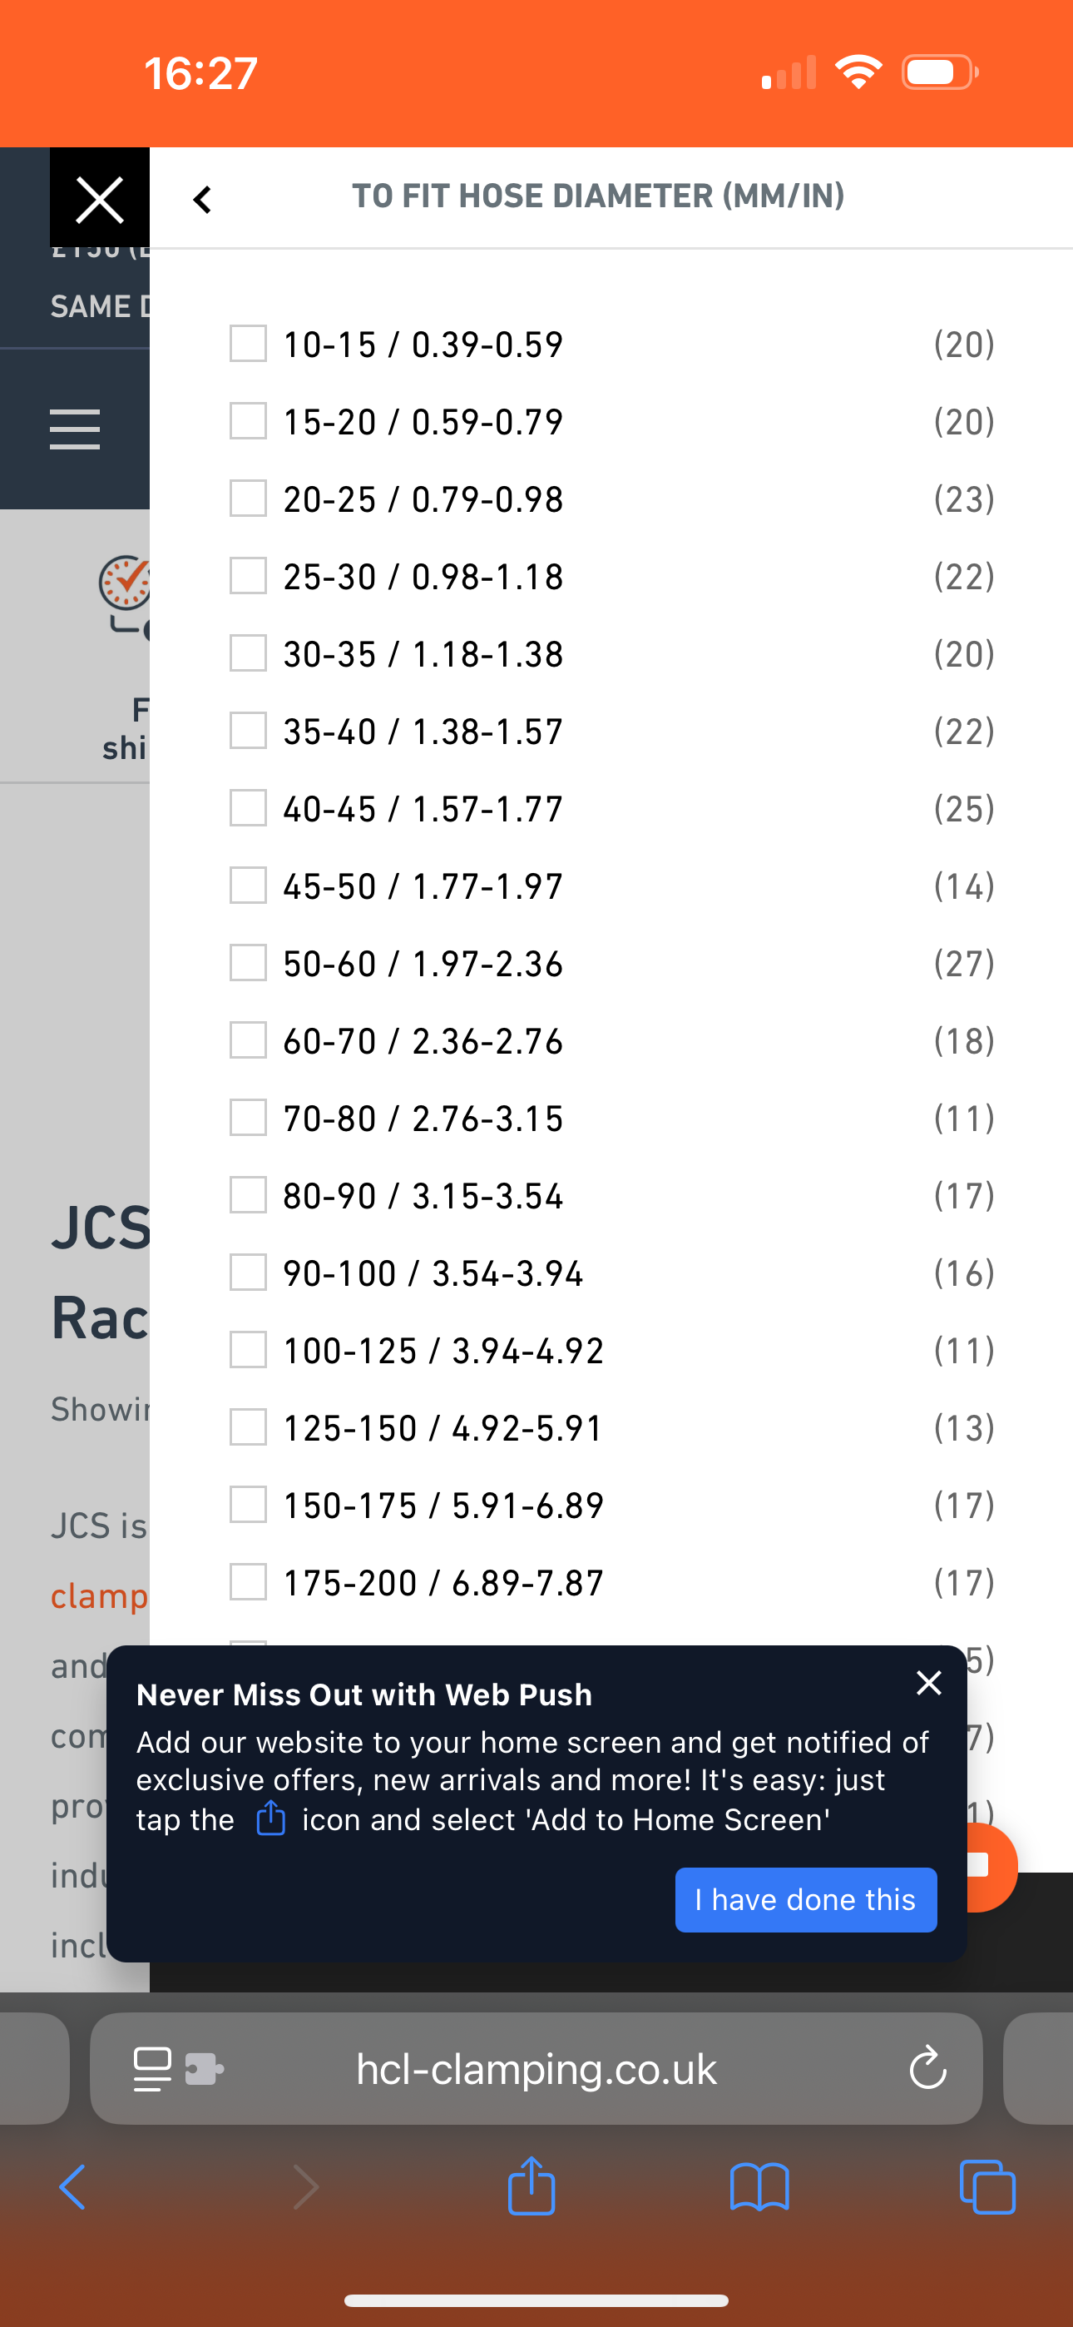Open the Safari tabs overview icon

click(x=987, y=2187)
